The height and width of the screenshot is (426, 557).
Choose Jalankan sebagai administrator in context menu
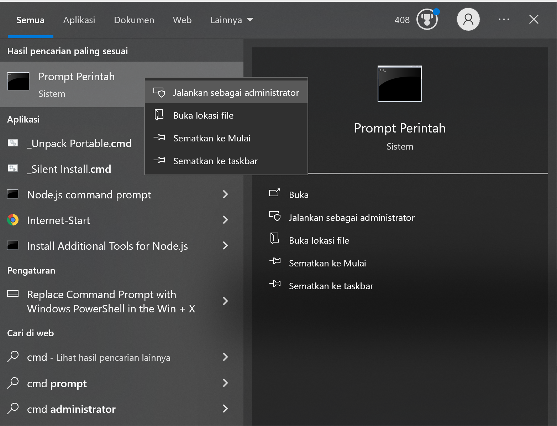[x=226, y=93]
